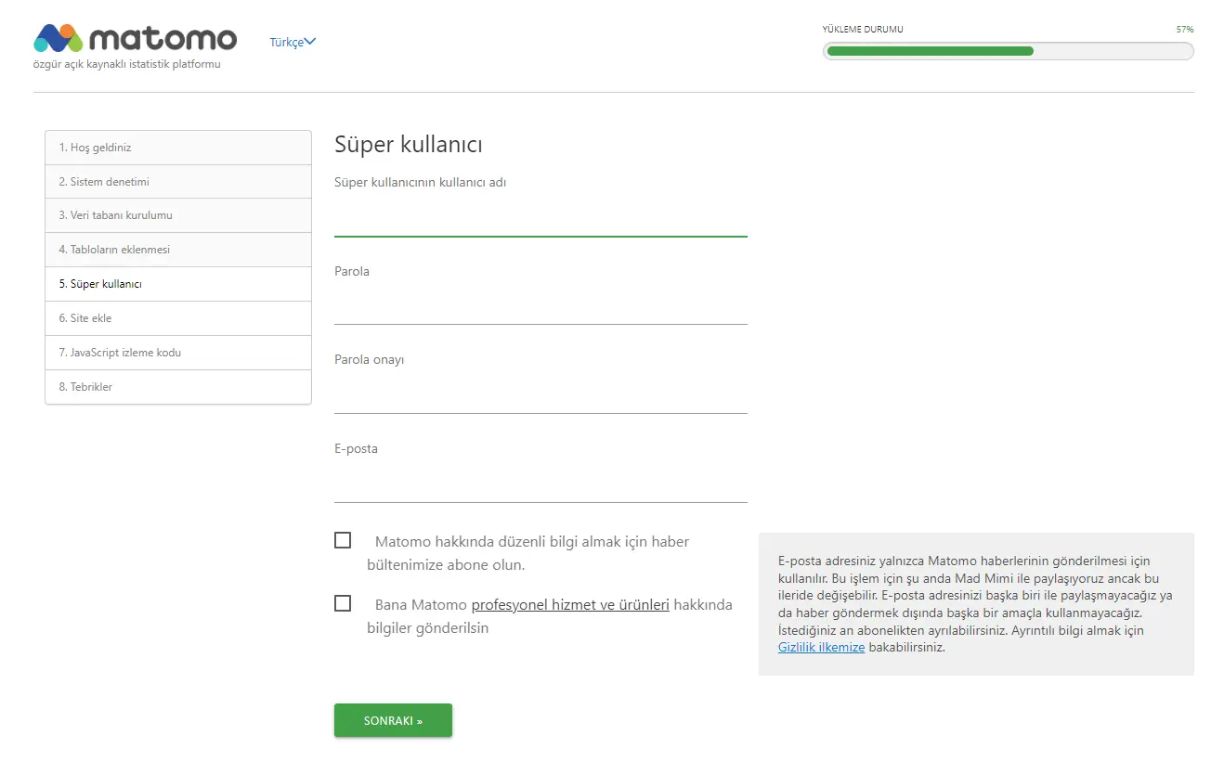Select step 2. Sistem denetimi
Screen dimensions: 1211x774
tap(178, 182)
